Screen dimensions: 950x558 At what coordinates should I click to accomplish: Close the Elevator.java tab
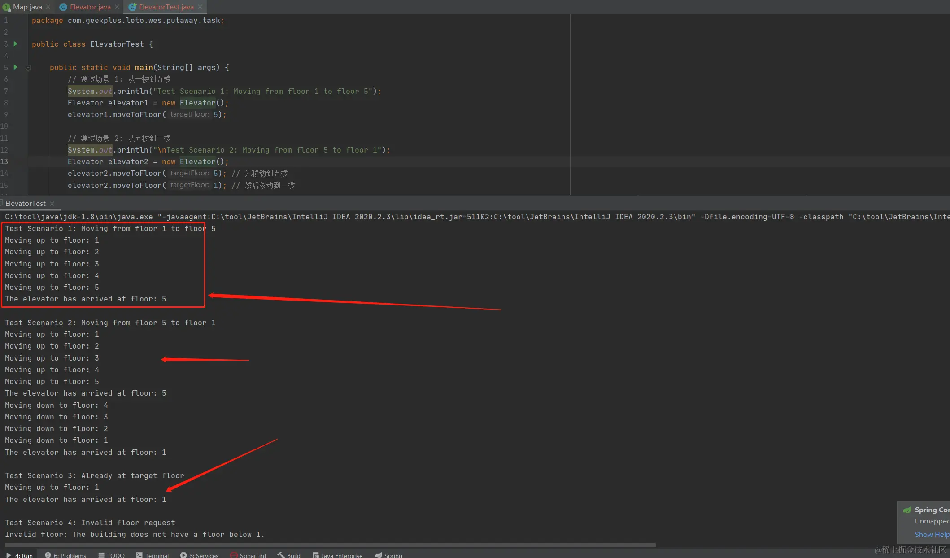point(117,7)
